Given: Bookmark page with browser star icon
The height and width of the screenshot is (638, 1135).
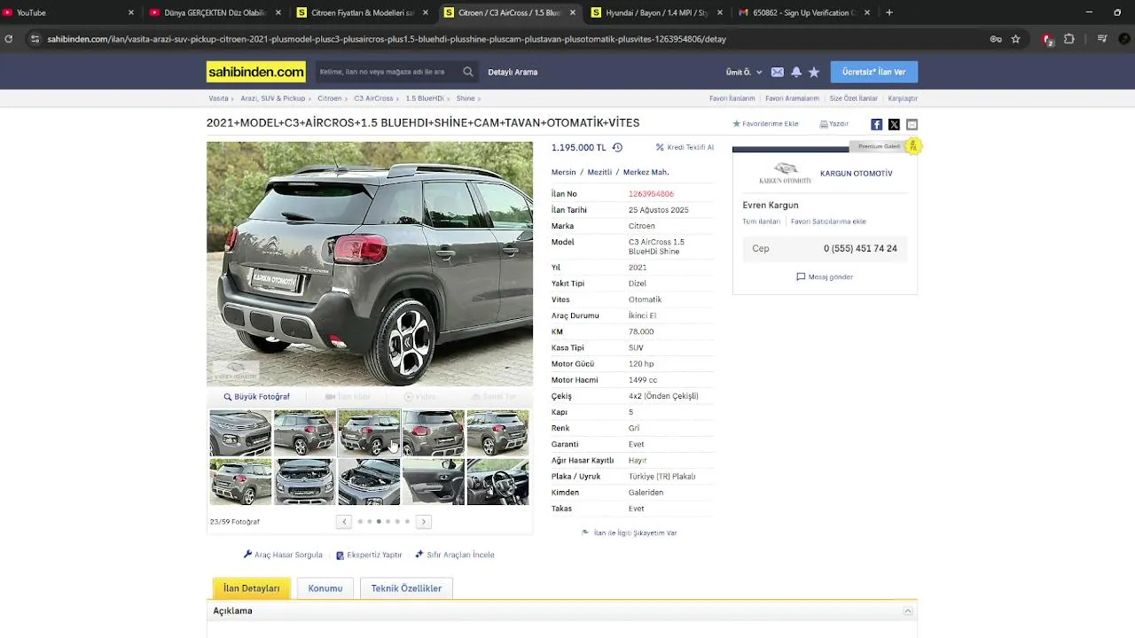Looking at the screenshot, I should [x=1016, y=39].
